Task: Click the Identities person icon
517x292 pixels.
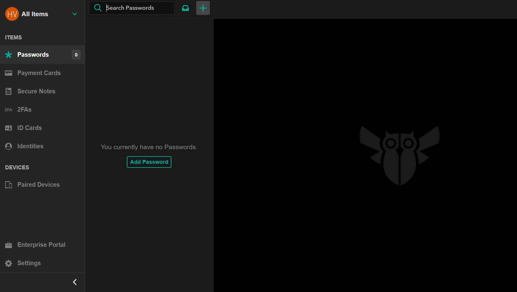Action: [9, 146]
